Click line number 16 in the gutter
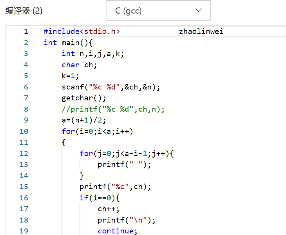This screenshot has height=235, width=286. click(x=24, y=198)
